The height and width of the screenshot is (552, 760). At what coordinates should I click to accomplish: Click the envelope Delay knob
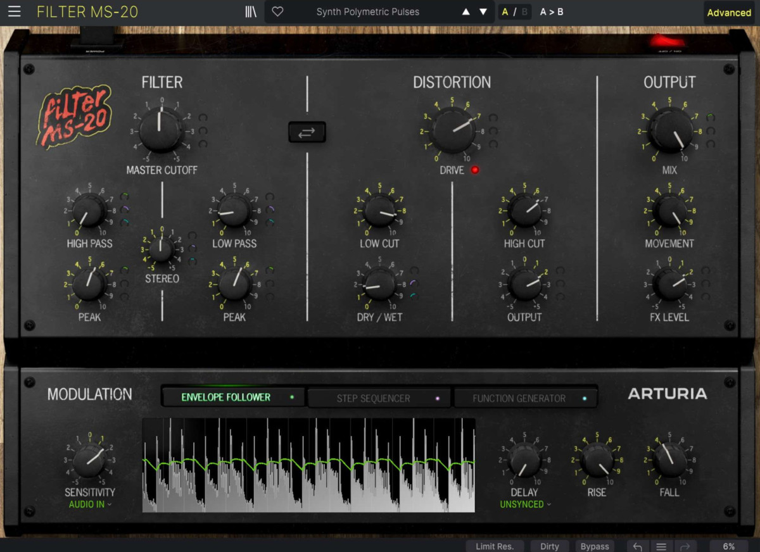coord(524,460)
